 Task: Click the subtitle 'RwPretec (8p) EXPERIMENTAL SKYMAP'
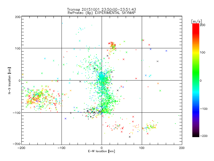point(102,13)
